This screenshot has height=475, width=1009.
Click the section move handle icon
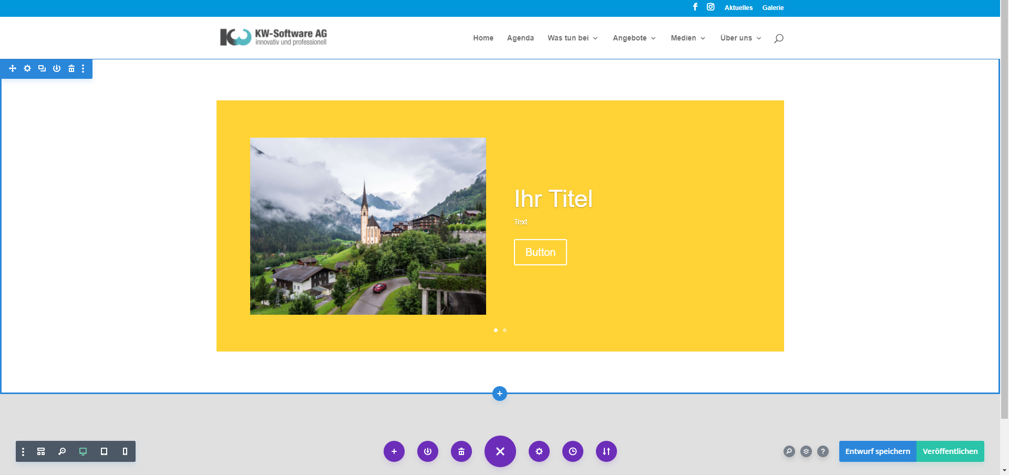click(13, 68)
